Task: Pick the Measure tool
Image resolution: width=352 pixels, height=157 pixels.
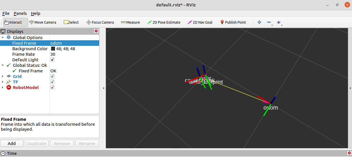Action: 130,22
